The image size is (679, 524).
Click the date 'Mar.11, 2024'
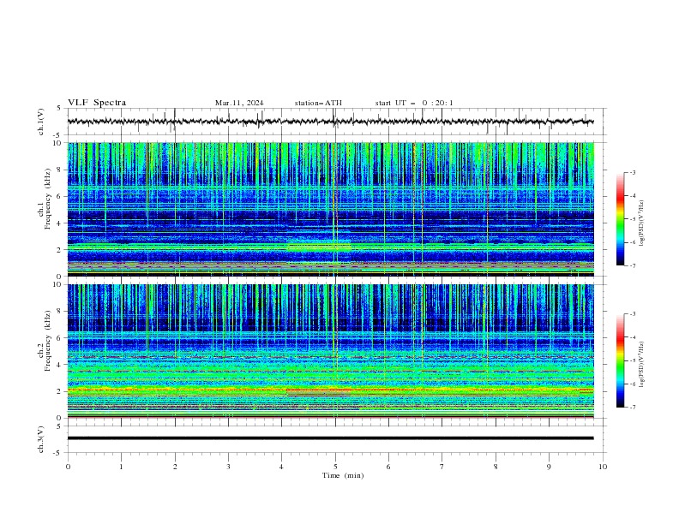(239, 103)
